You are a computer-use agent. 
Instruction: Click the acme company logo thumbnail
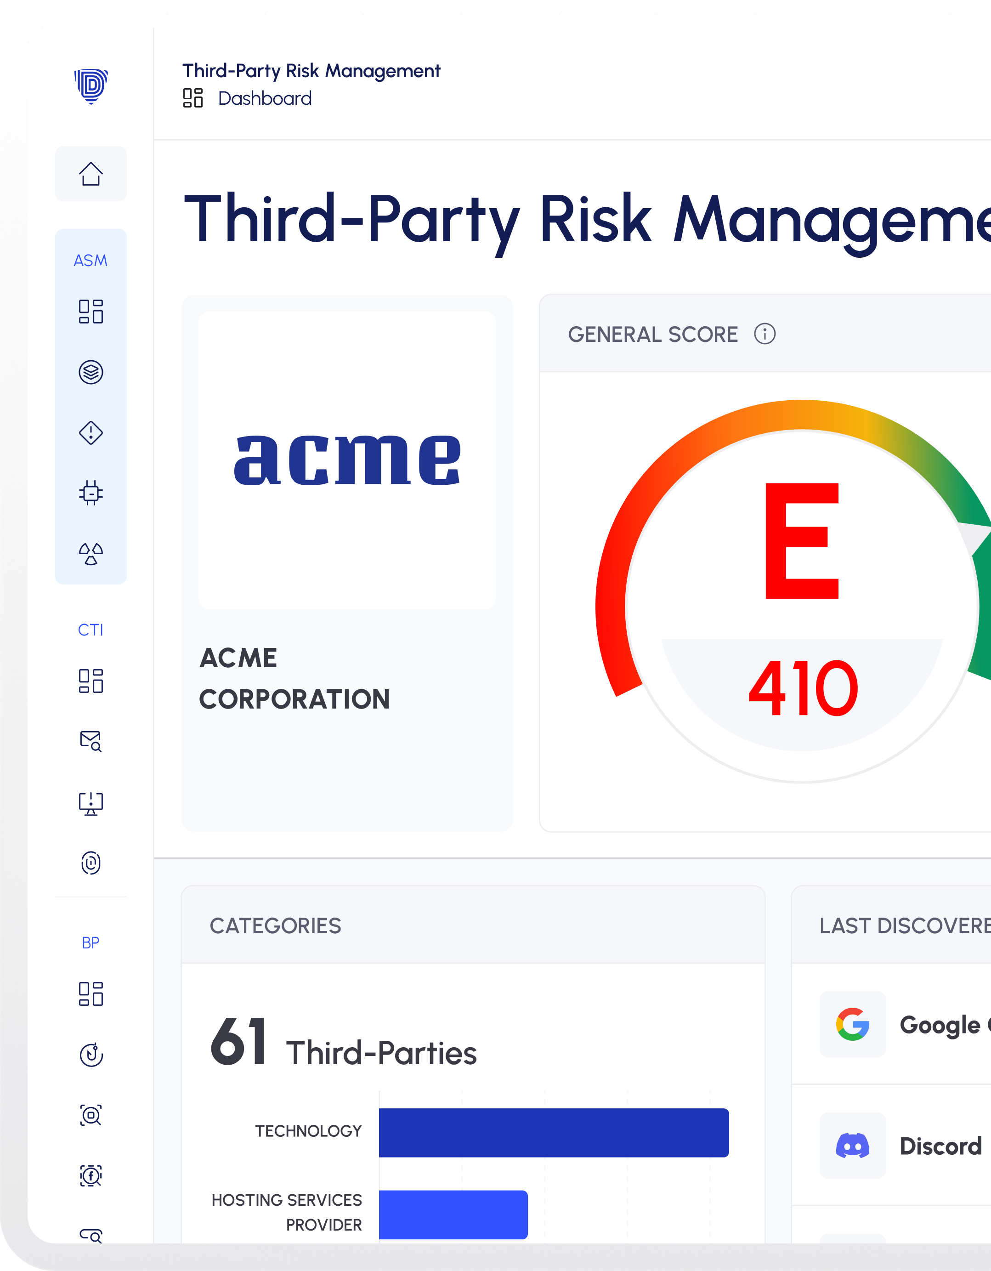click(347, 460)
